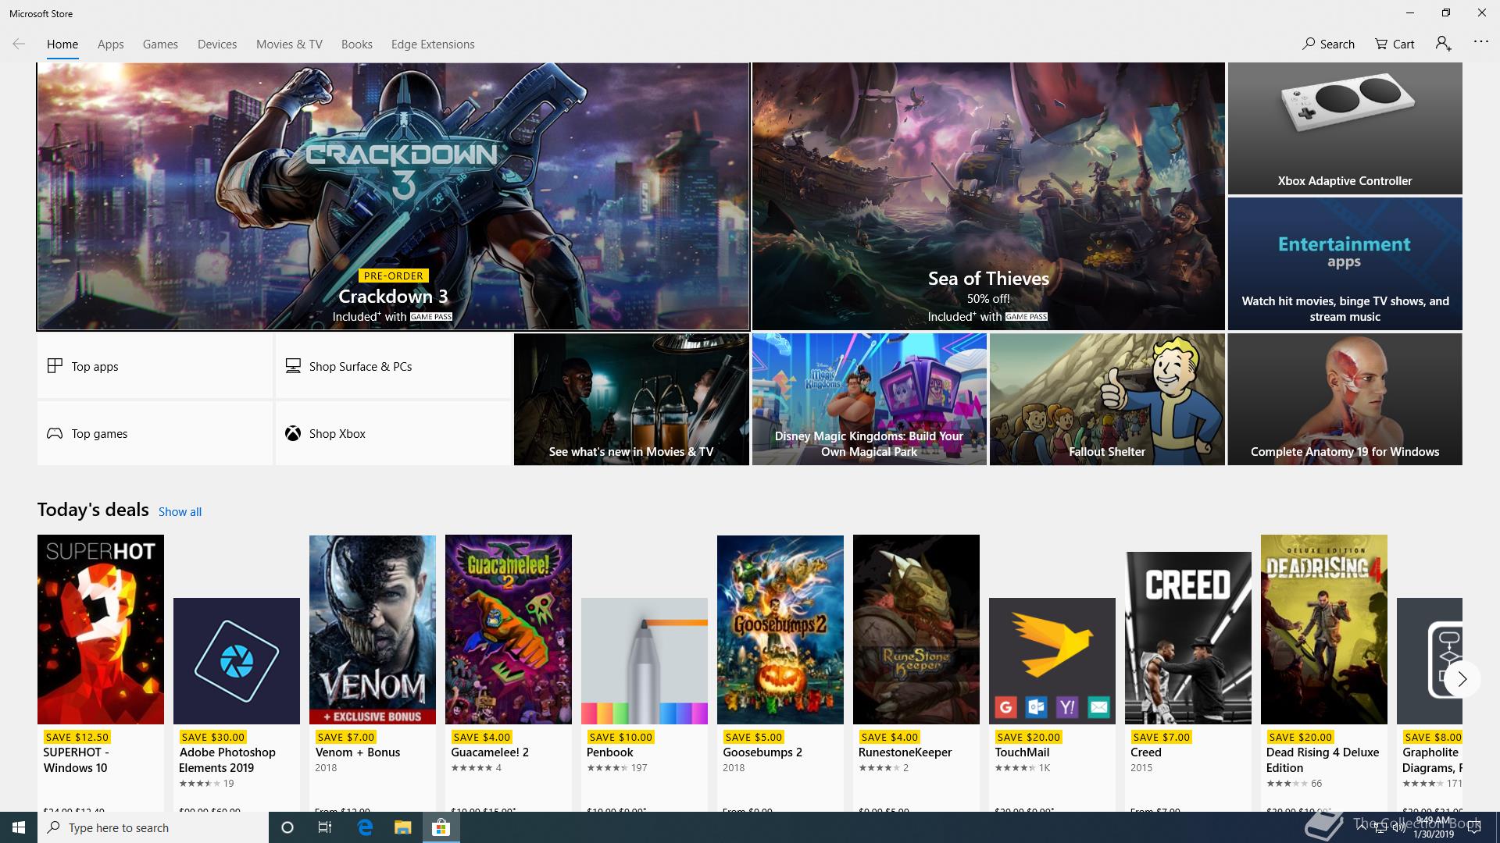1500x843 pixels.
Task: Click the SAVE $30.00 badge
Action: (x=212, y=737)
